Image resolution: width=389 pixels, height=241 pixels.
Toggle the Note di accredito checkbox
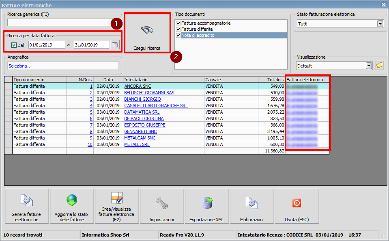click(x=177, y=35)
